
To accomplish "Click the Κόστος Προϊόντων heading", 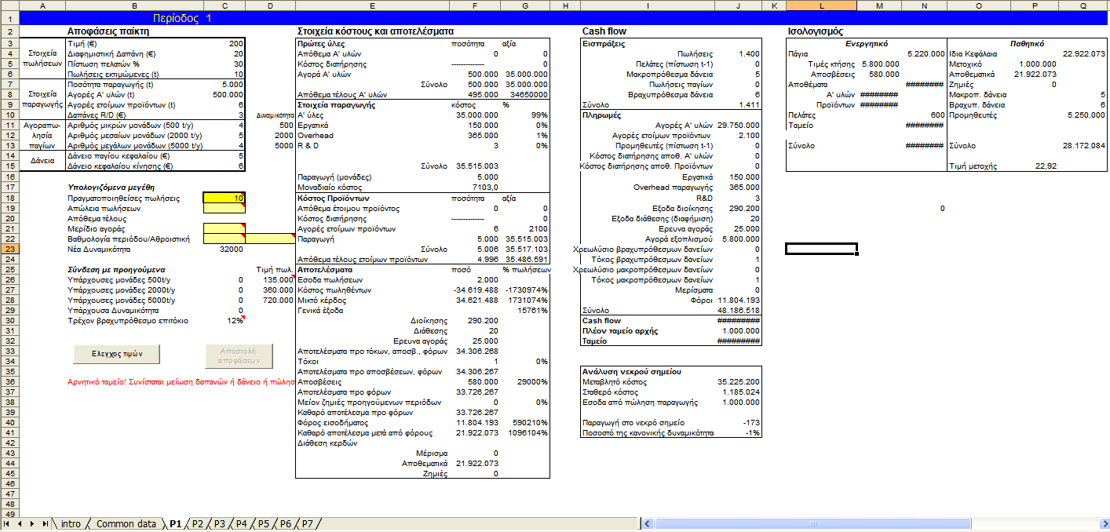I will point(334,199).
